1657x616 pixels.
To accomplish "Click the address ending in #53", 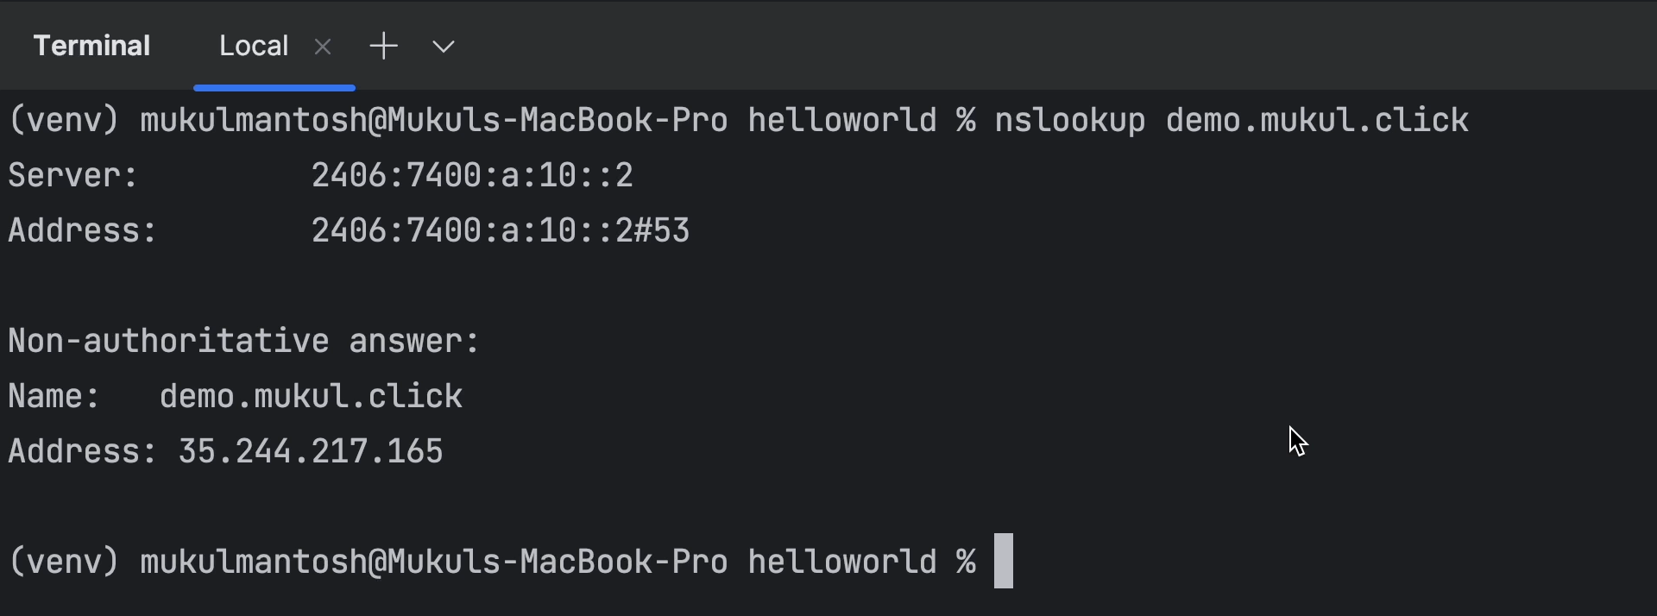I will click(500, 231).
